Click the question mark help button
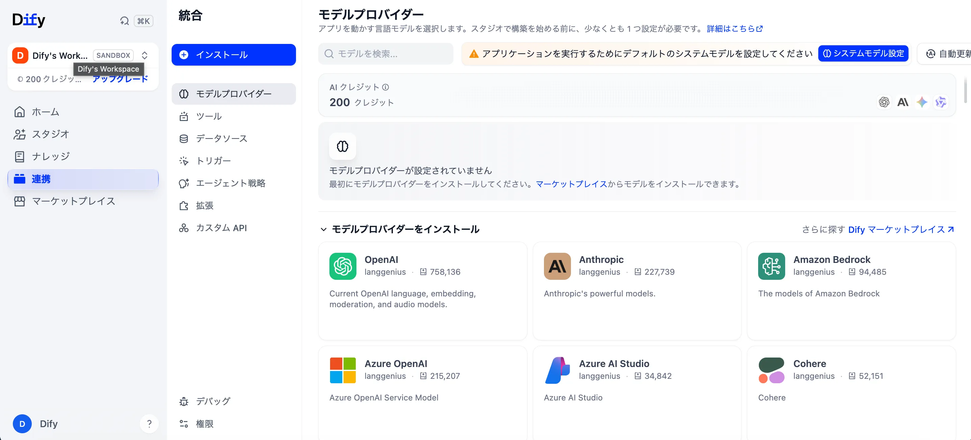 click(x=149, y=423)
